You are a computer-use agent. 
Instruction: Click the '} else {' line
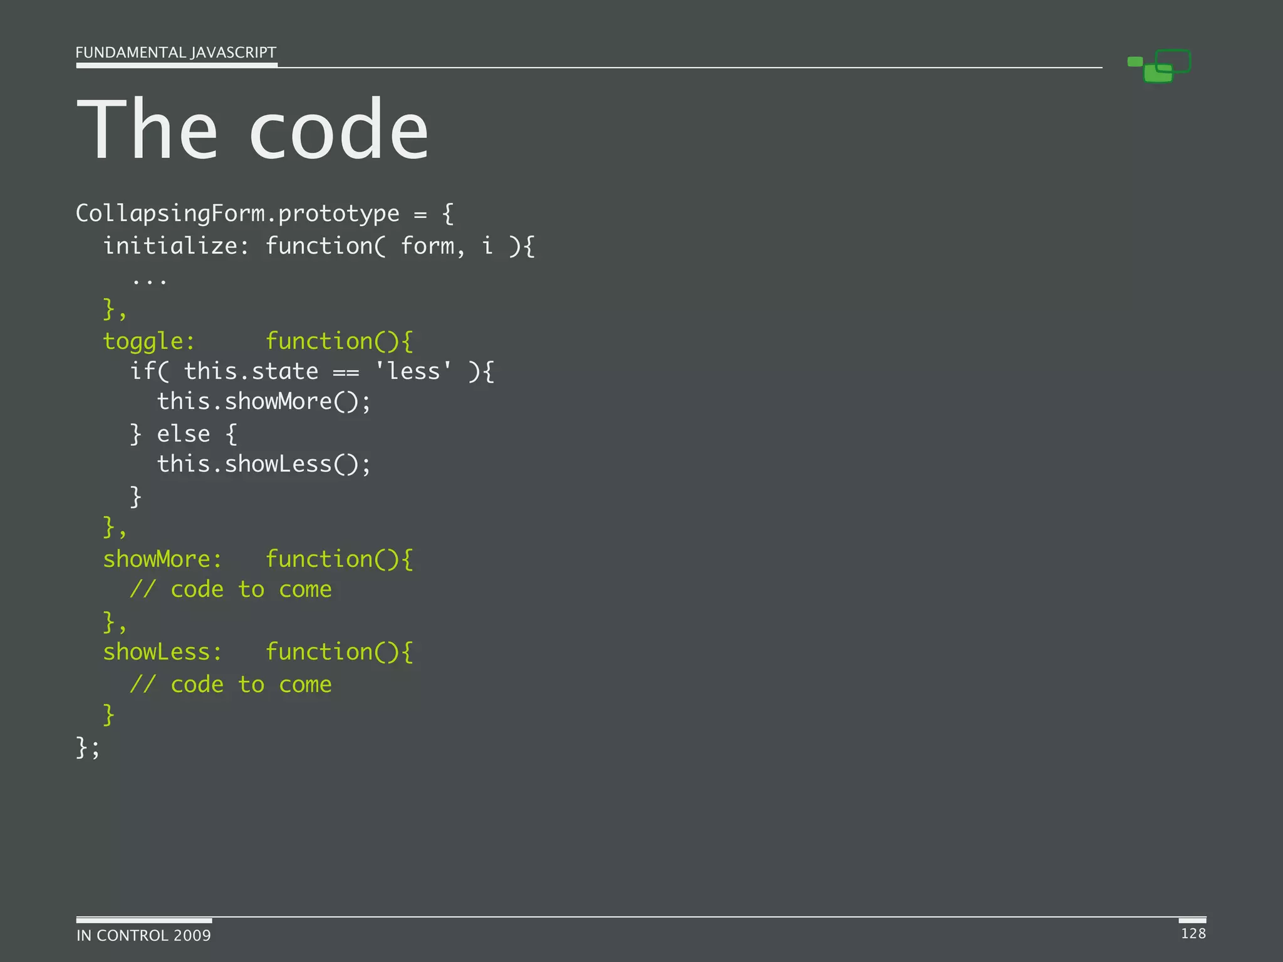(183, 434)
